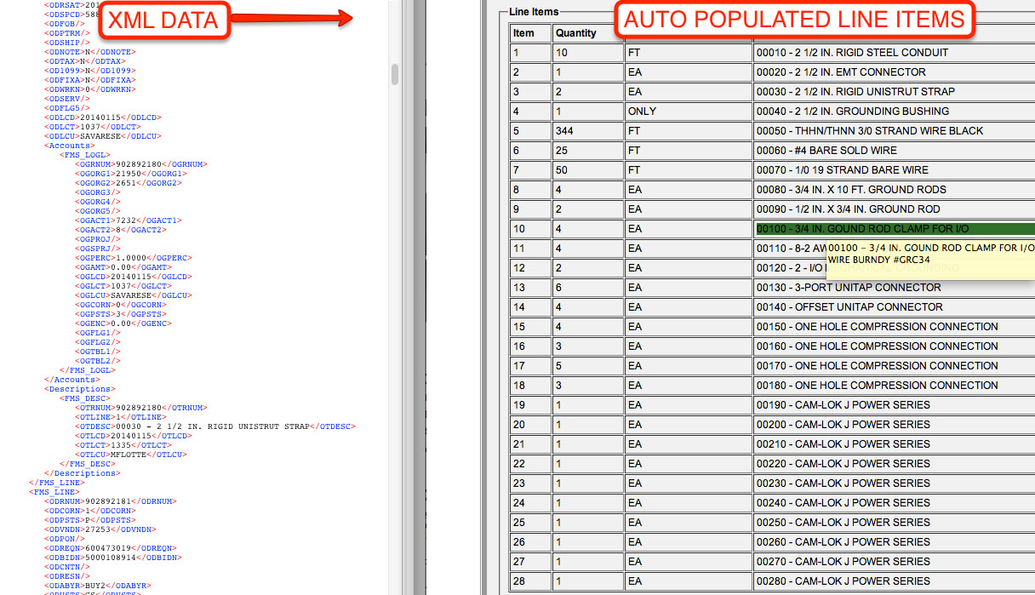The width and height of the screenshot is (1035, 595).
Task: Click the OTLCU MFLOTTE XML line
Action: pos(130,455)
